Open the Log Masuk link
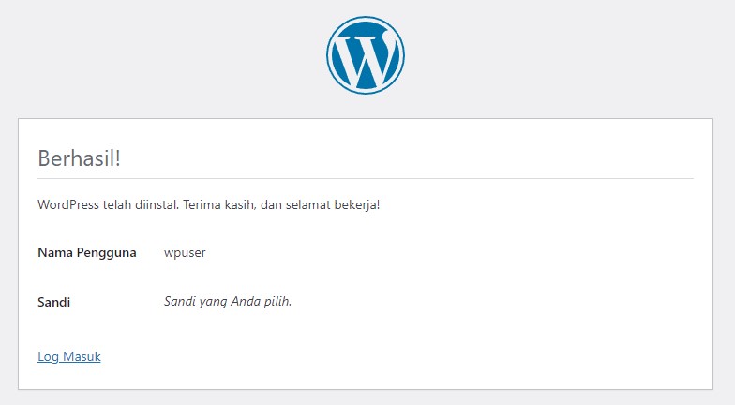 69,356
